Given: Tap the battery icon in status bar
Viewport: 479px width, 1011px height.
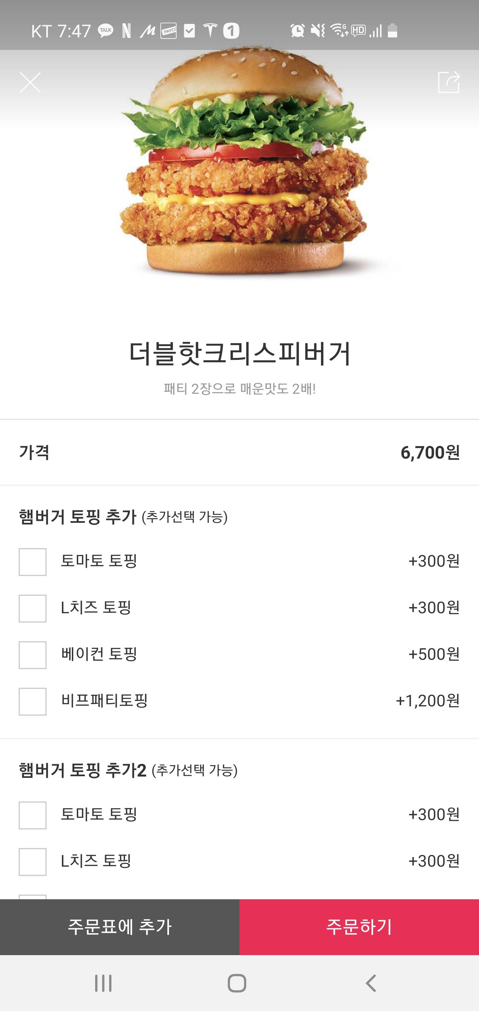Looking at the screenshot, I should [393, 30].
